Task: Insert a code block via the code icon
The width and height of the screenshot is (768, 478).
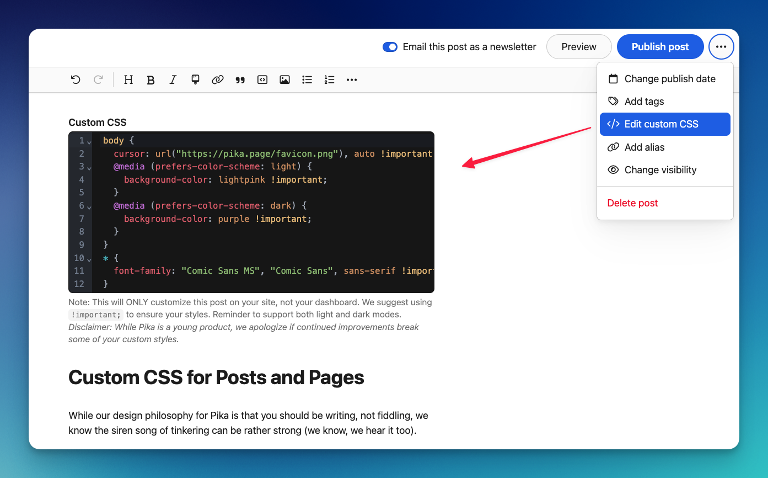Action: point(262,79)
